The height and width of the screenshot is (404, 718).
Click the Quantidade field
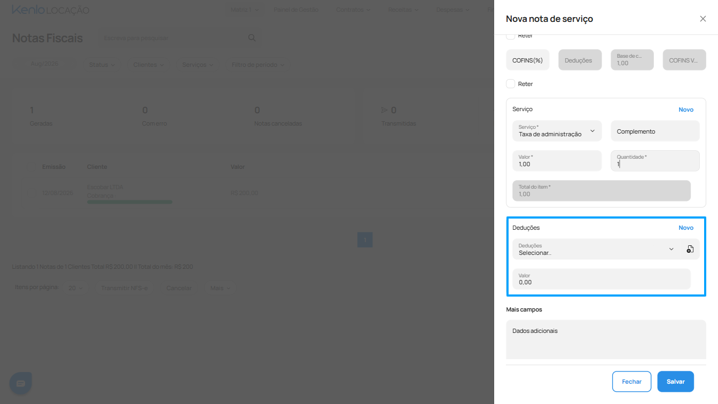[655, 161]
